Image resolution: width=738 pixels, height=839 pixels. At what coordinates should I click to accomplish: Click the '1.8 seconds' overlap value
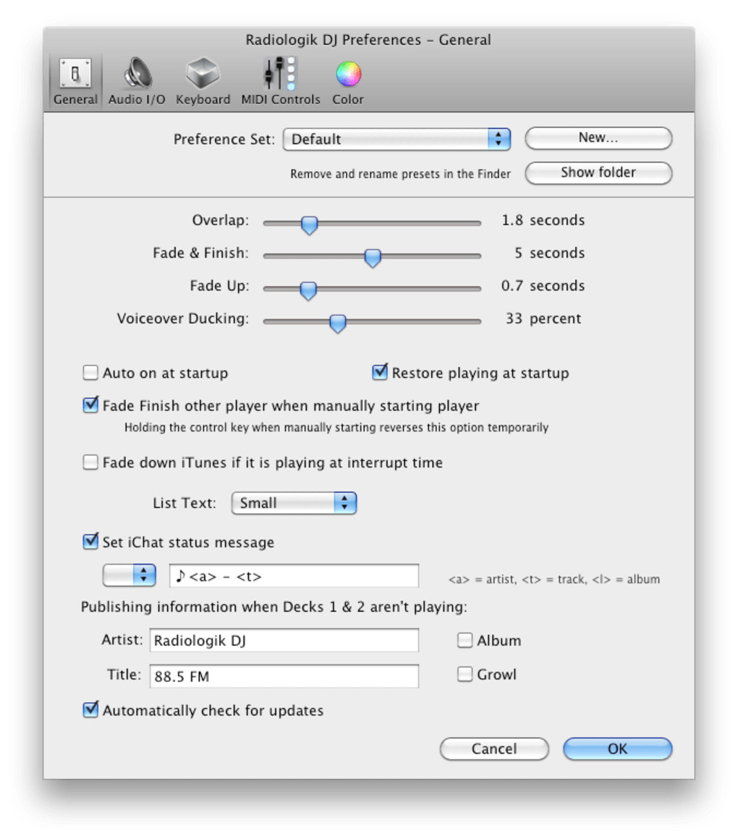[543, 220]
